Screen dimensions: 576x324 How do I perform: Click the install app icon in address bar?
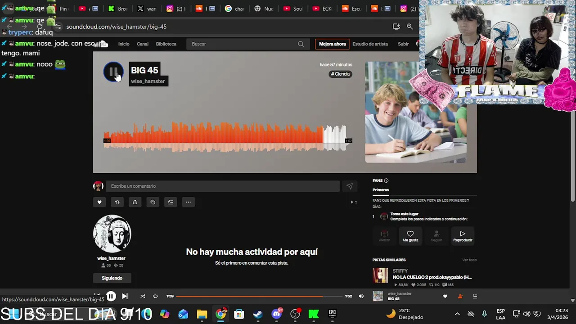click(396, 27)
